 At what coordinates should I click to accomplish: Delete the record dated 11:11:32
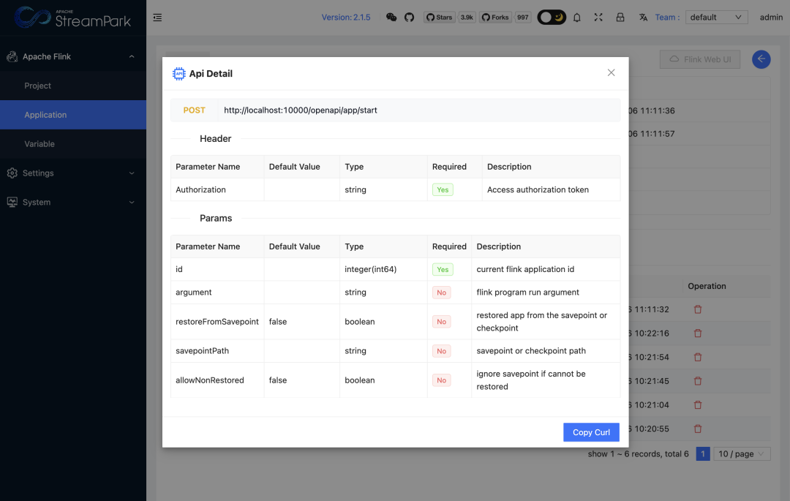pos(697,309)
